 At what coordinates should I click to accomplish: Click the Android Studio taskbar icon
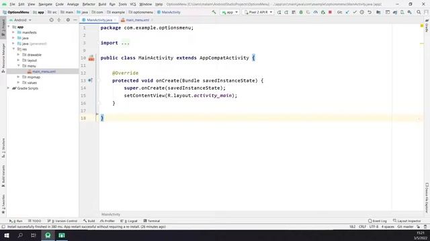(x=48, y=235)
